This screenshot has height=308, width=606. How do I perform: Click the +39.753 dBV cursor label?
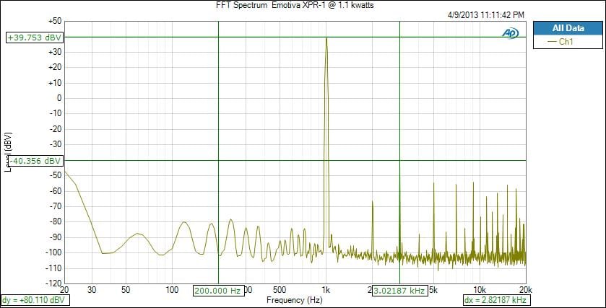point(34,38)
